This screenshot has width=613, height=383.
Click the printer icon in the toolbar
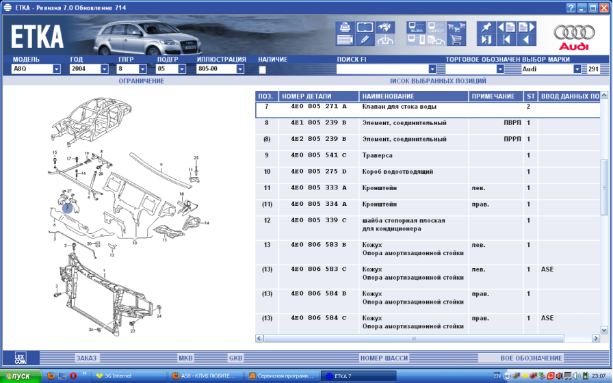coord(344,27)
